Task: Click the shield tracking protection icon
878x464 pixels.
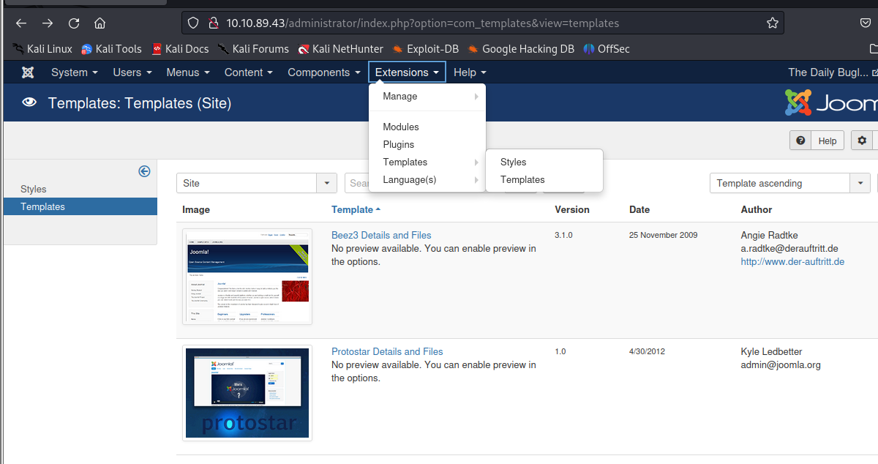Action: click(193, 23)
